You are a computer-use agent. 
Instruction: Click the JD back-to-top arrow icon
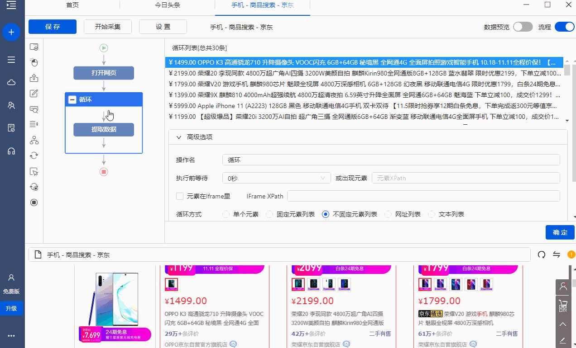[x=563, y=324]
